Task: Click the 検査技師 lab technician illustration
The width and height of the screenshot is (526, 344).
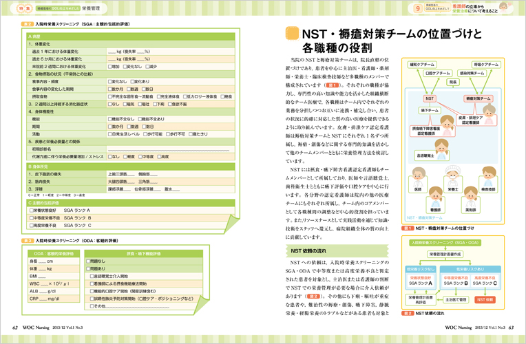Action: 488,178
